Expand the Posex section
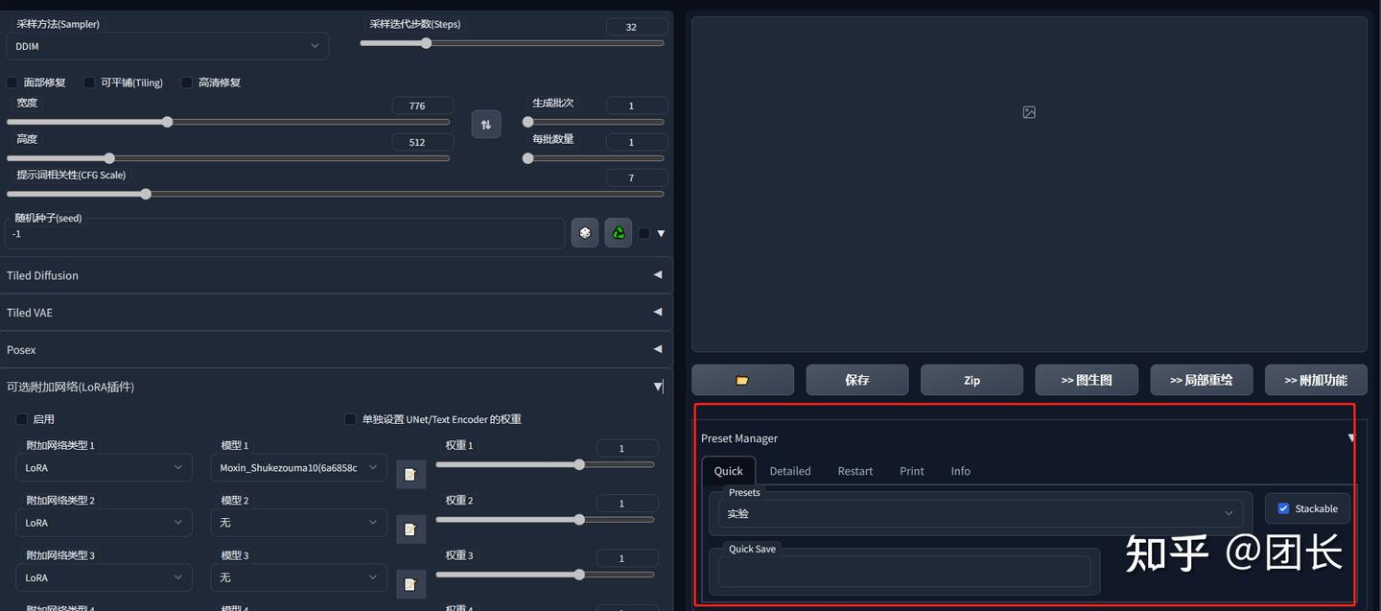This screenshot has width=1381, height=611. pos(336,350)
